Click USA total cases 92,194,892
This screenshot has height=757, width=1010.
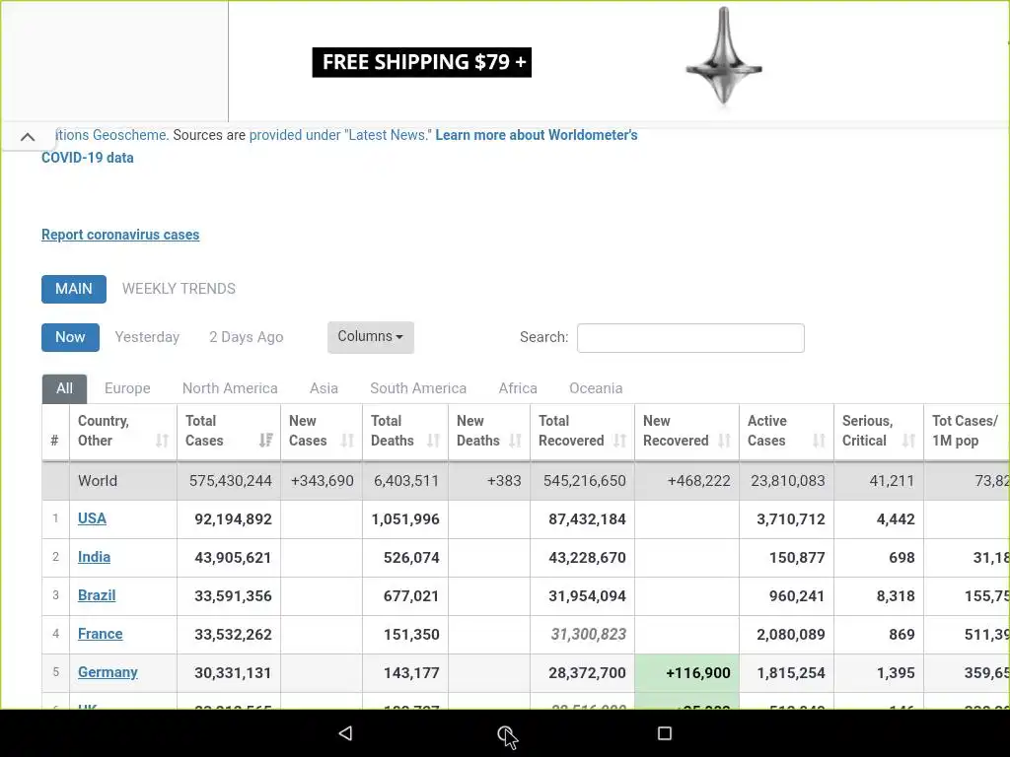(x=233, y=519)
